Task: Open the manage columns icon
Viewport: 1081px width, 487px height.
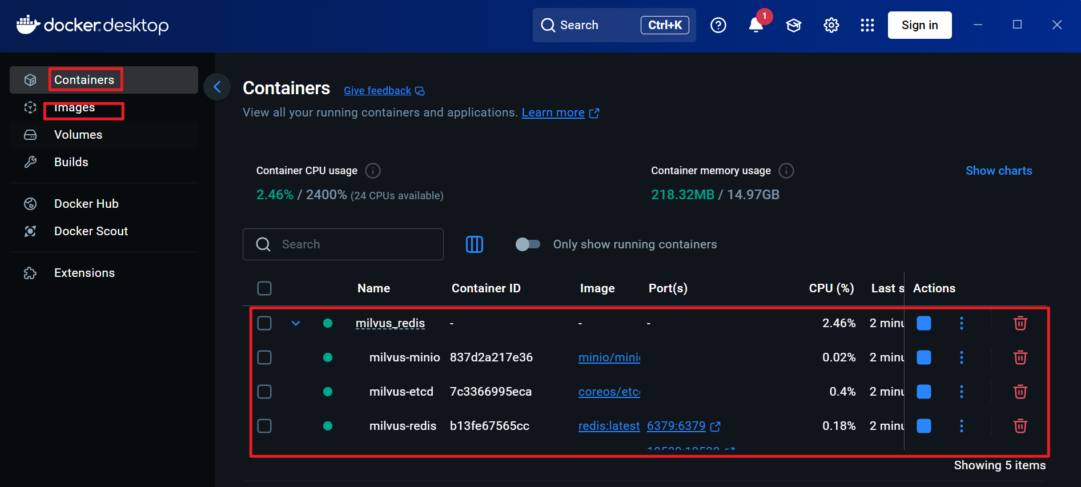Action: point(474,244)
